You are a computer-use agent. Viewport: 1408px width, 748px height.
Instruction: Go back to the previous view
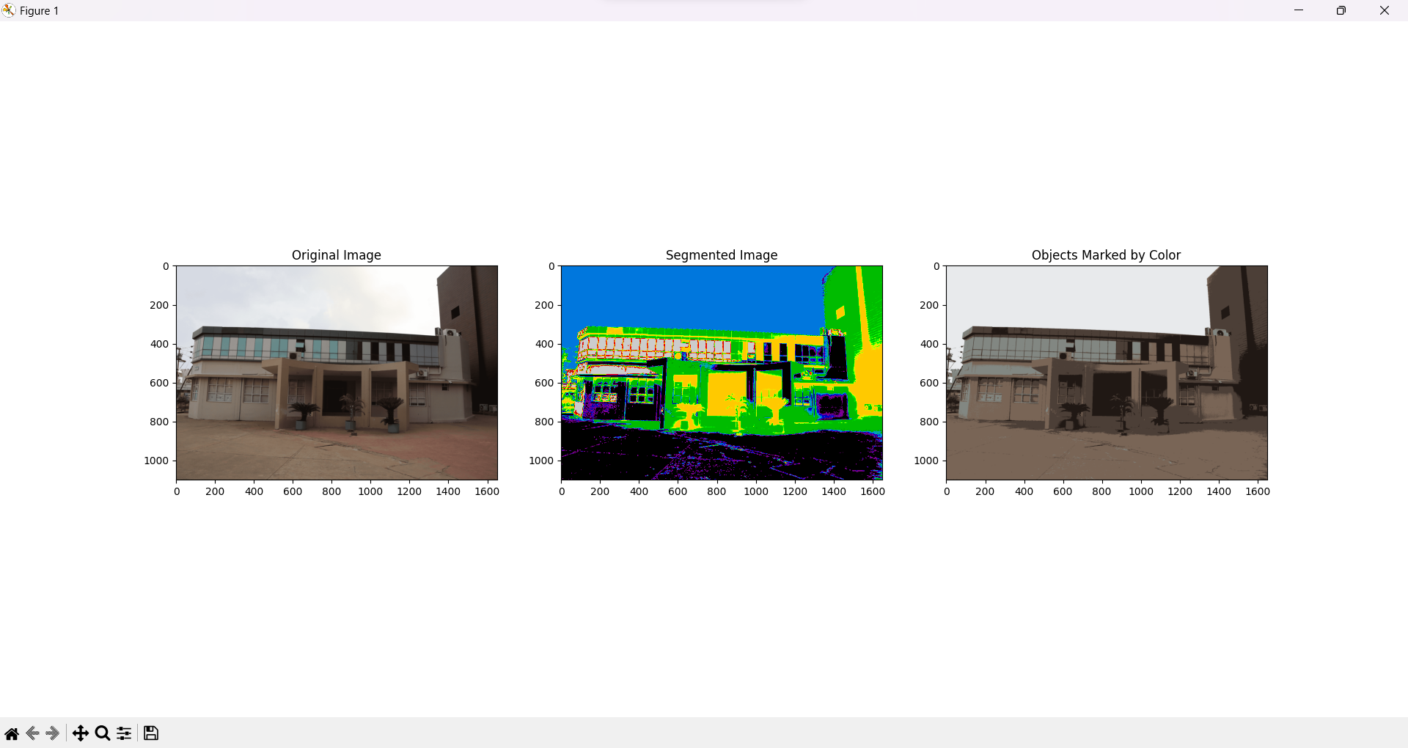point(32,733)
